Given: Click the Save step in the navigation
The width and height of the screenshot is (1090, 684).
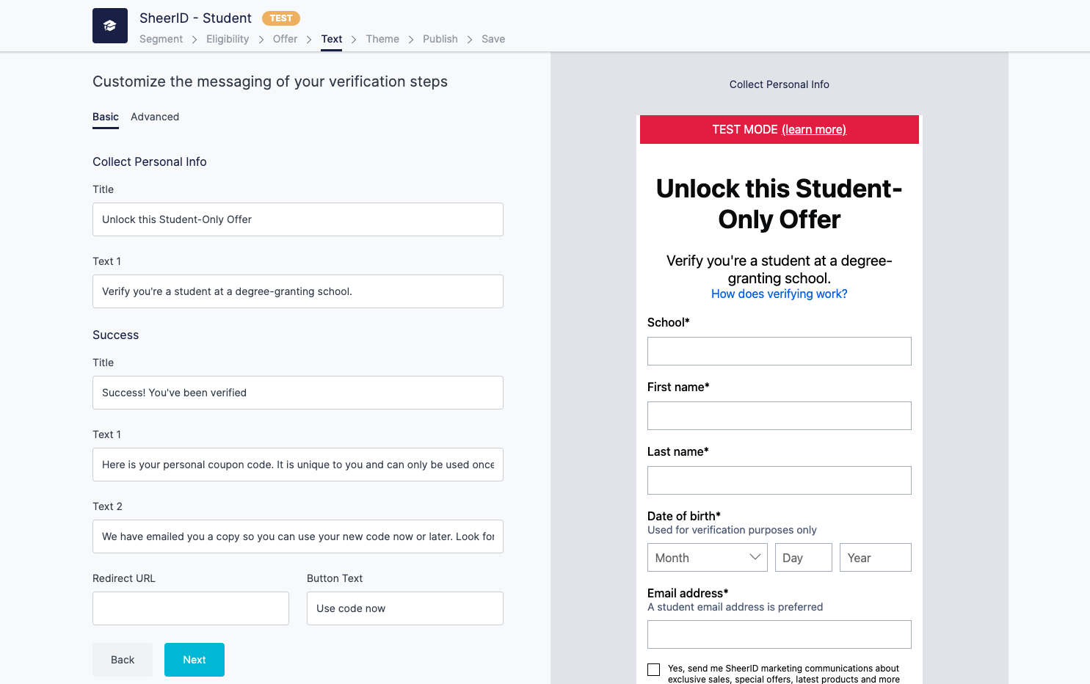Looking at the screenshot, I should [493, 39].
